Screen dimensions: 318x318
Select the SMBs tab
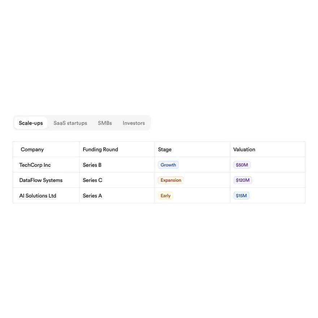coord(105,123)
